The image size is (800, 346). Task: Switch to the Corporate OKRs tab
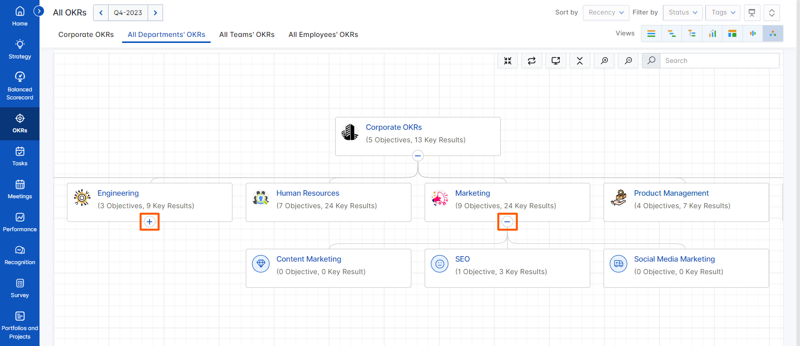point(86,34)
